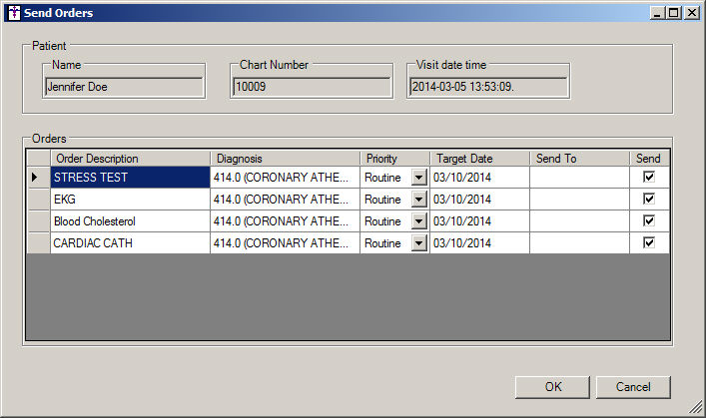This screenshot has height=418, width=706.
Task: Click the Visit date time field
Action: [488, 87]
